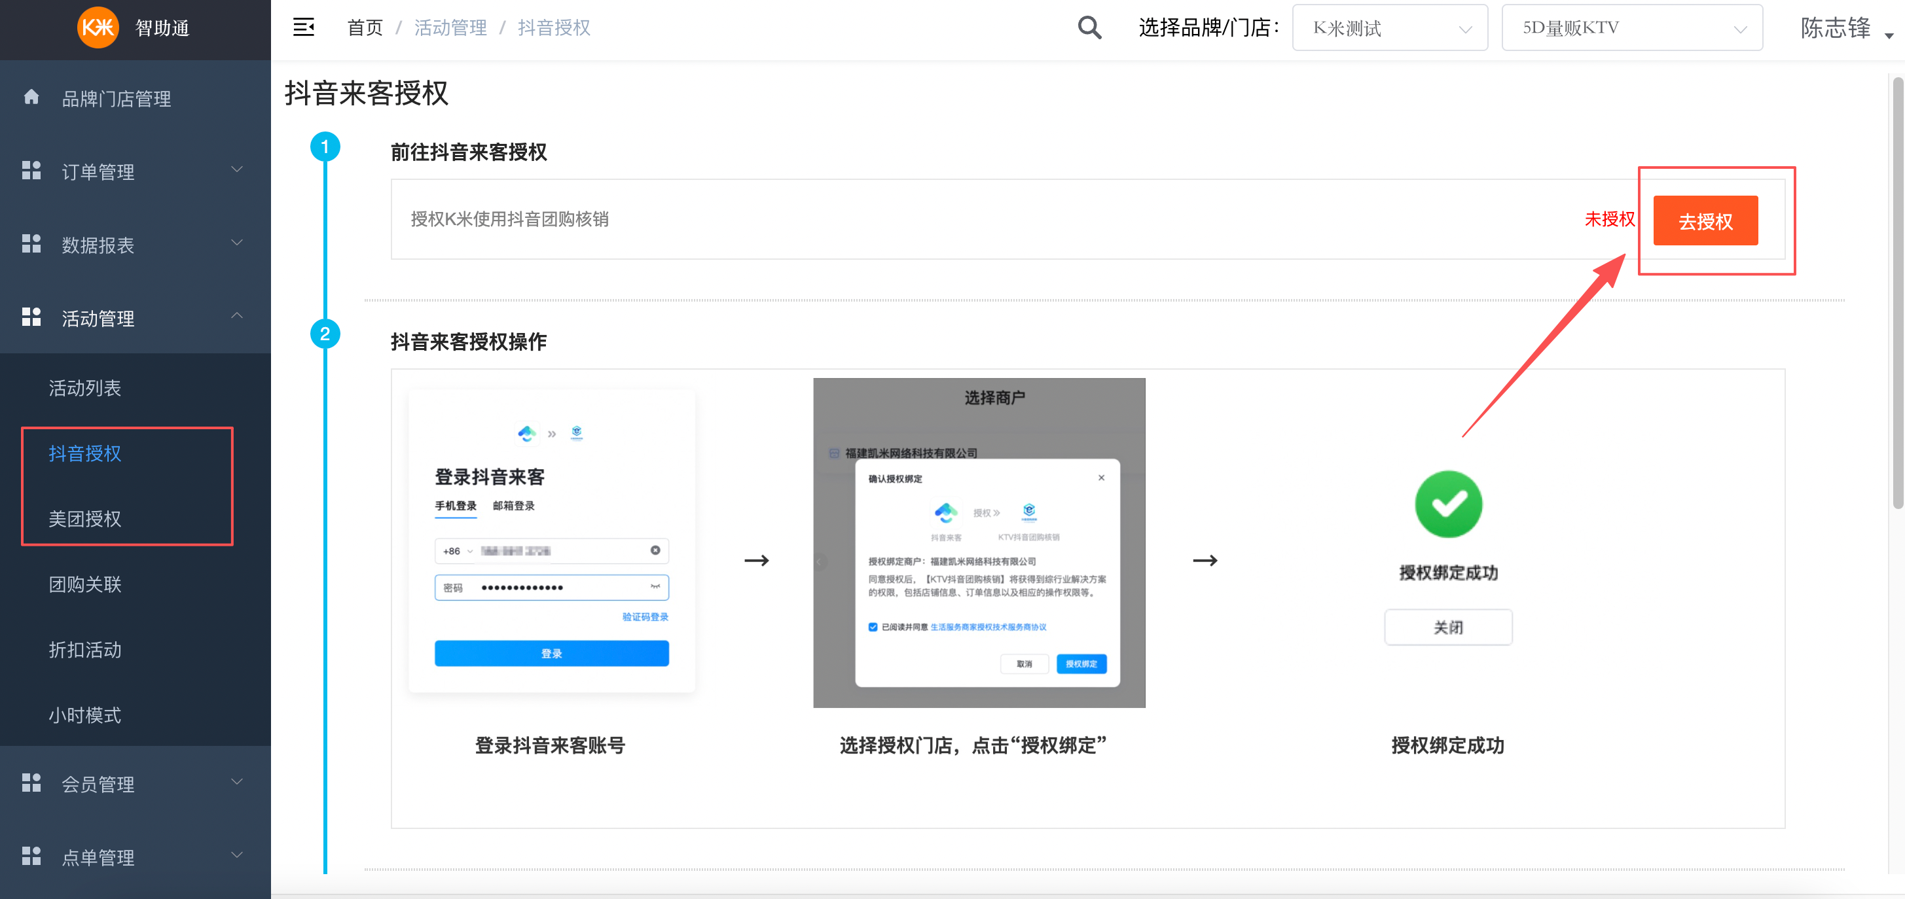Click the home icon beside 品牌门店管理
This screenshot has height=899, width=1905.
tap(32, 97)
